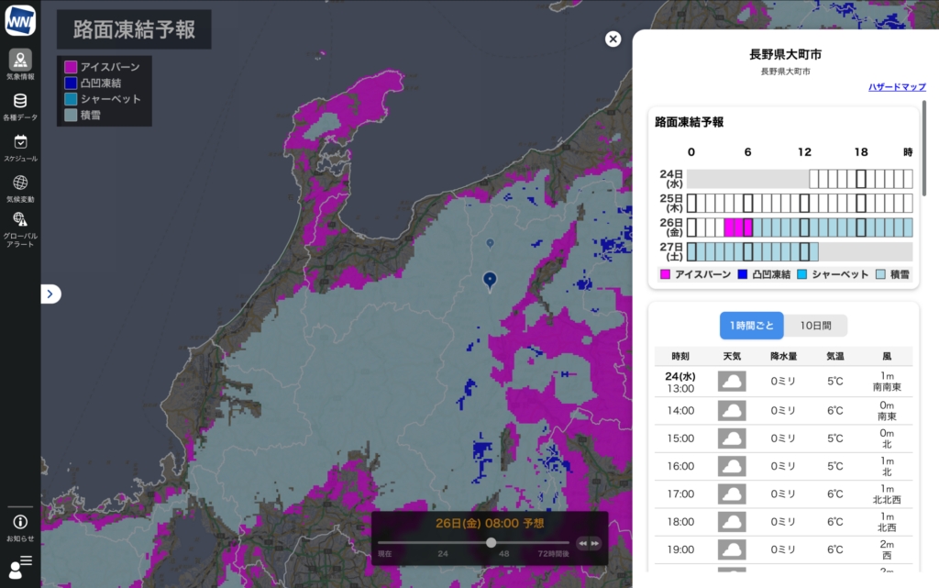
Task: Switch to the 1時間ごと hourly tab
Action: (x=751, y=326)
